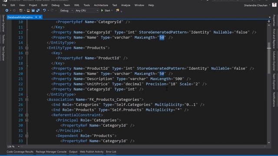The height and width of the screenshot is (156, 278).
Task: Open the Undo history dropdown arrow
Action: (x=48, y=10)
